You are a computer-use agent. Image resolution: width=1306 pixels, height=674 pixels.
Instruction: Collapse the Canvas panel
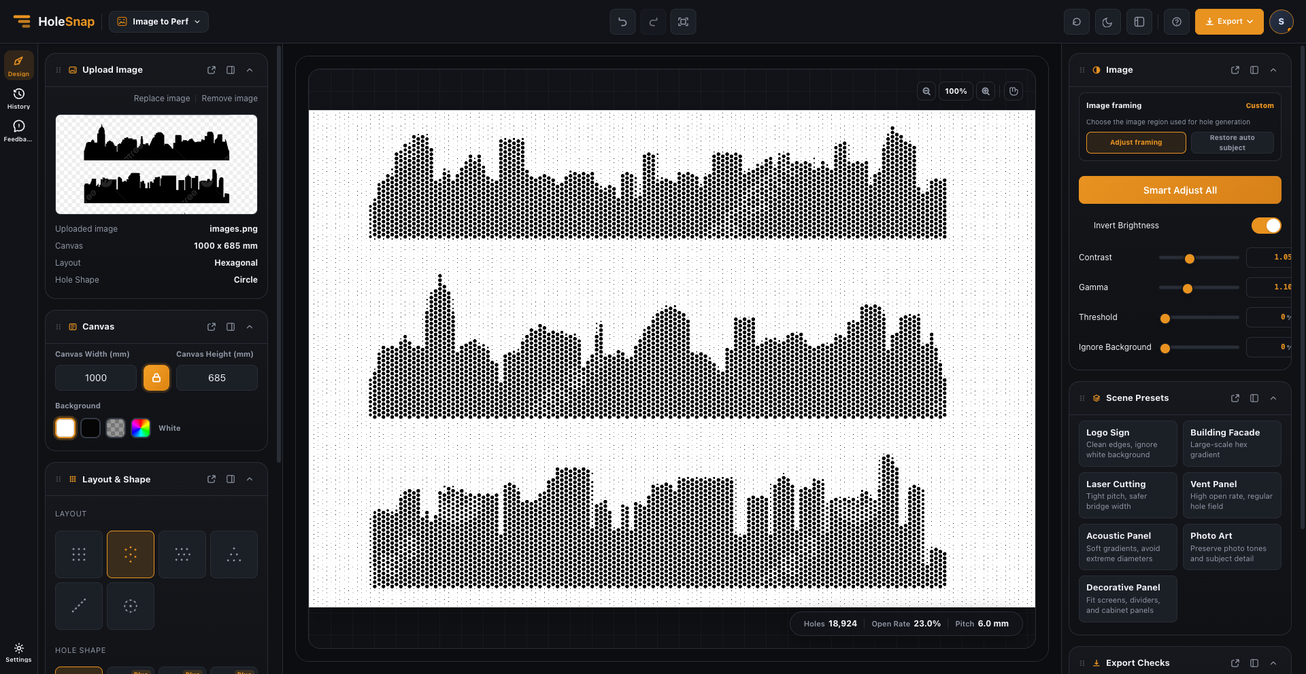tap(250, 327)
